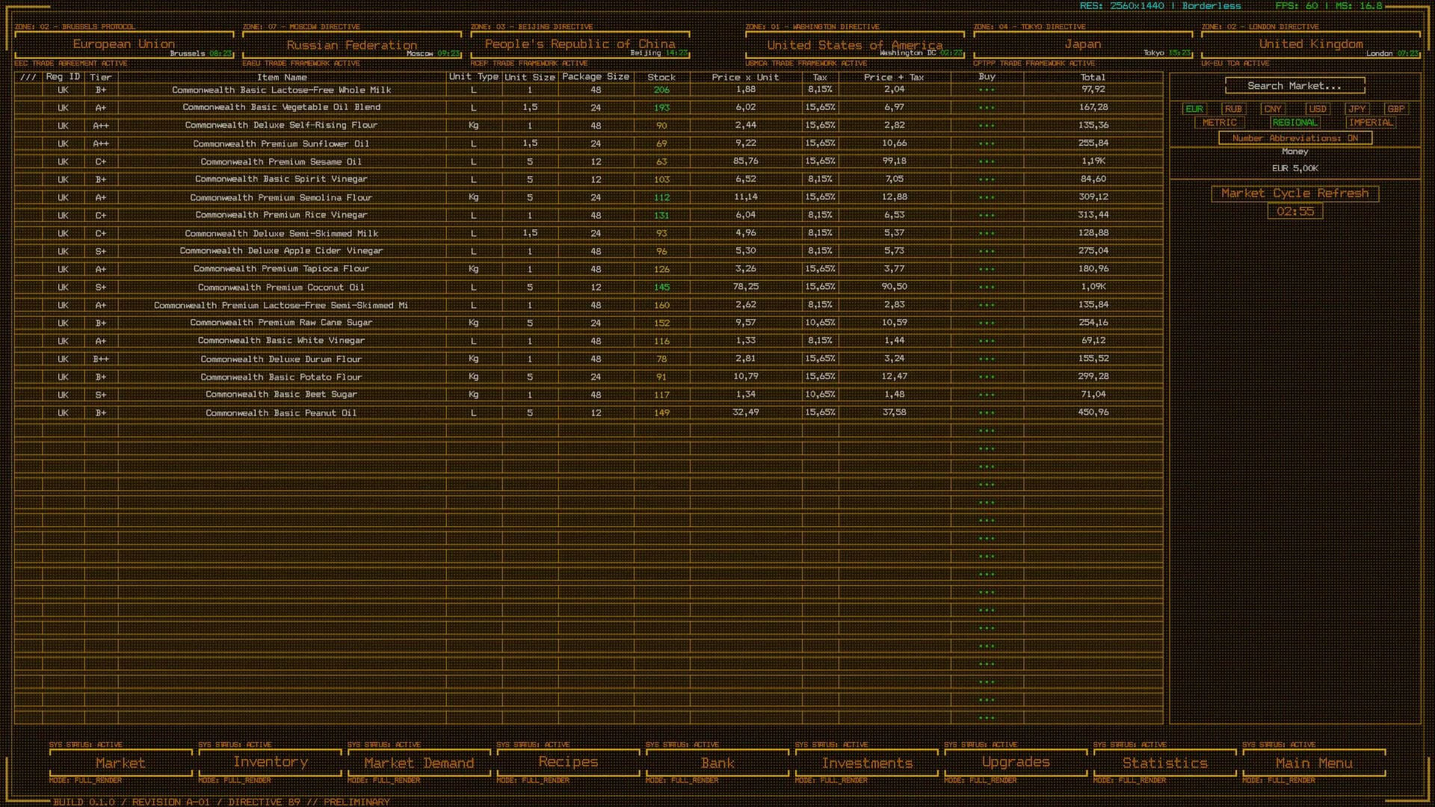The width and height of the screenshot is (1435, 807).
Task: Select RUB currency
Action: point(1233,109)
